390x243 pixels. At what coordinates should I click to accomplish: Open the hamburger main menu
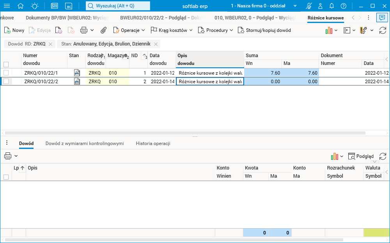[7, 6]
